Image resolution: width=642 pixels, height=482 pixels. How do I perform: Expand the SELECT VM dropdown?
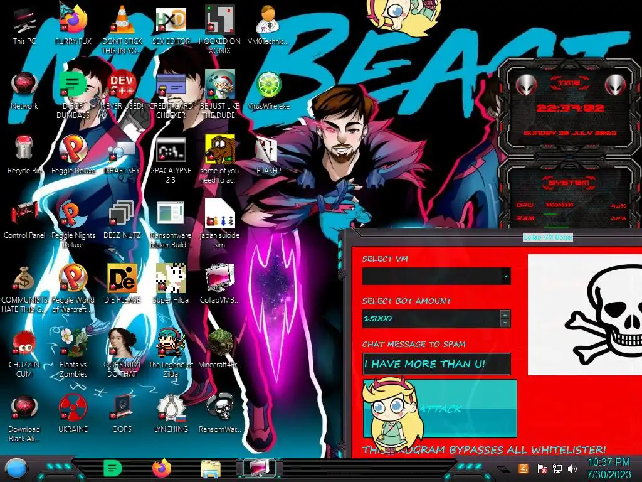[506, 276]
